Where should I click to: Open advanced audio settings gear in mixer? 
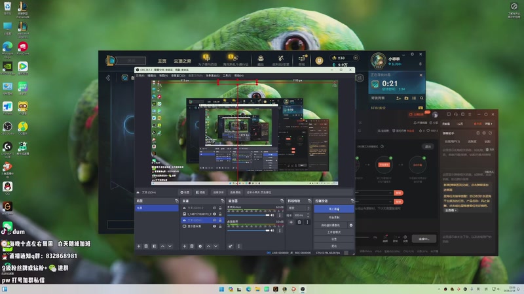click(x=229, y=246)
